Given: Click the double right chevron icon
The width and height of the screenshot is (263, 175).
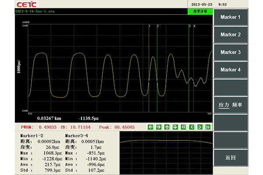Looking at the screenshot, I should pos(208,127).
